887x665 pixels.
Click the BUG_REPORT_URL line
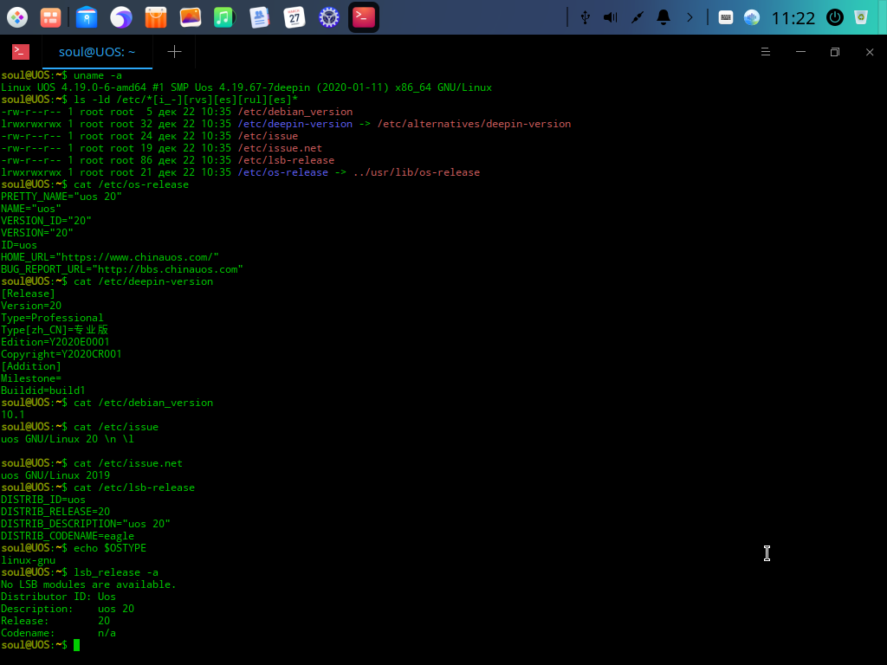pos(121,270)
